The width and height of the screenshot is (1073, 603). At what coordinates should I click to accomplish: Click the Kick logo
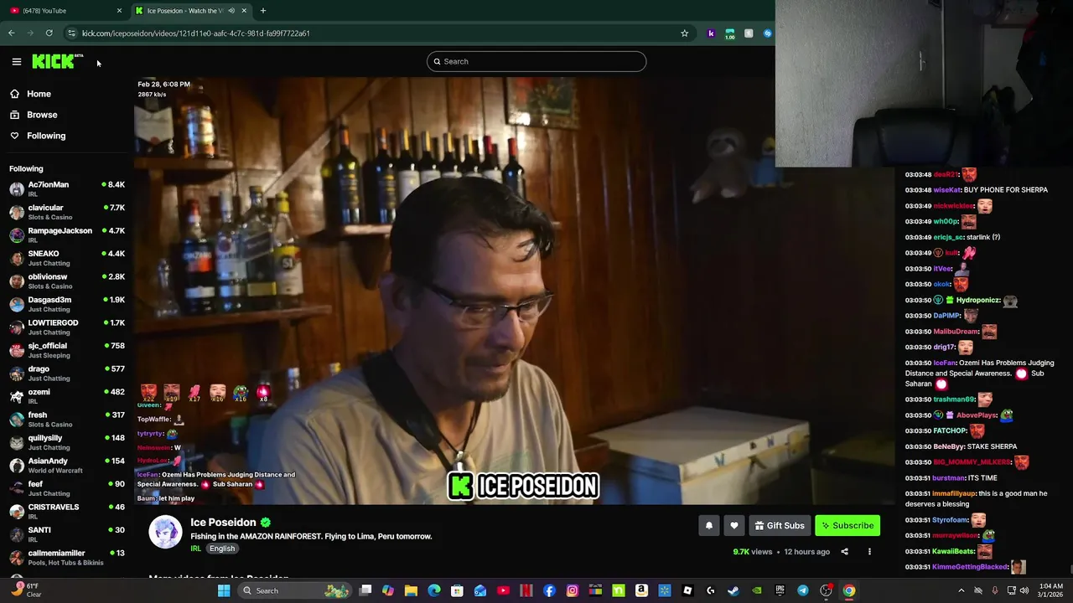(x=57, y=61)
